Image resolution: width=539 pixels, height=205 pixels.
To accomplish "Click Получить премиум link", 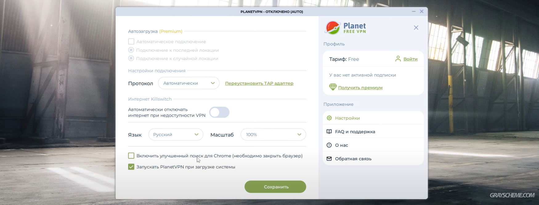I will click(360, 88).
